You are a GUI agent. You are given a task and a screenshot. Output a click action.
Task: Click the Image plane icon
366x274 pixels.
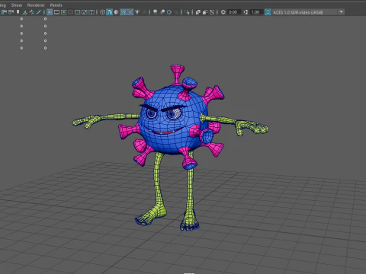pos(25,12)
